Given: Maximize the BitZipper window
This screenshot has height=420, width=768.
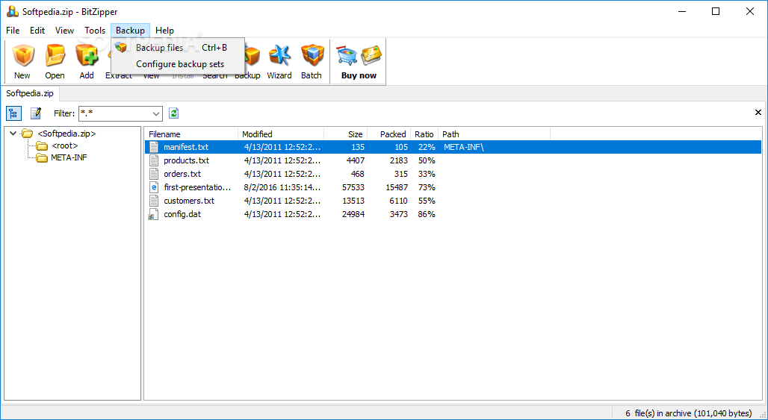Looking at the screenshot, I should click(716, 12).
